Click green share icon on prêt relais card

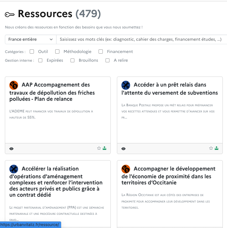(216, 148)
